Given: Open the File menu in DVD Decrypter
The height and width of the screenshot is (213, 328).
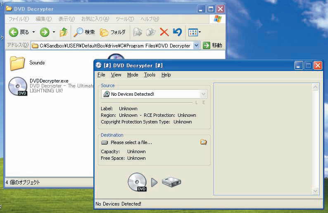Looking at the screenshot, I should tap(101, 75).
